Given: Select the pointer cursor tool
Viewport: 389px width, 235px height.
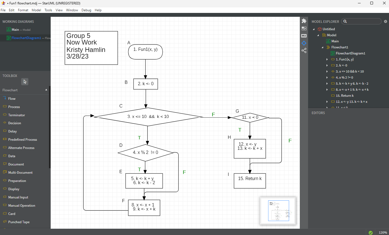Looking at the screenshot, I should click(25, 82).
